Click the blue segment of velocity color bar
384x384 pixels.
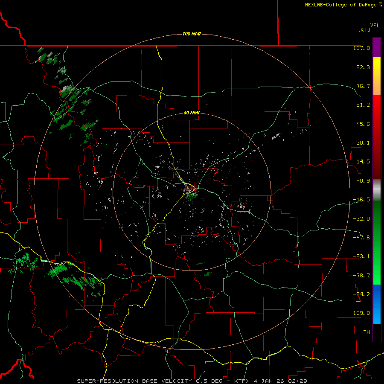tap(377, 304)
